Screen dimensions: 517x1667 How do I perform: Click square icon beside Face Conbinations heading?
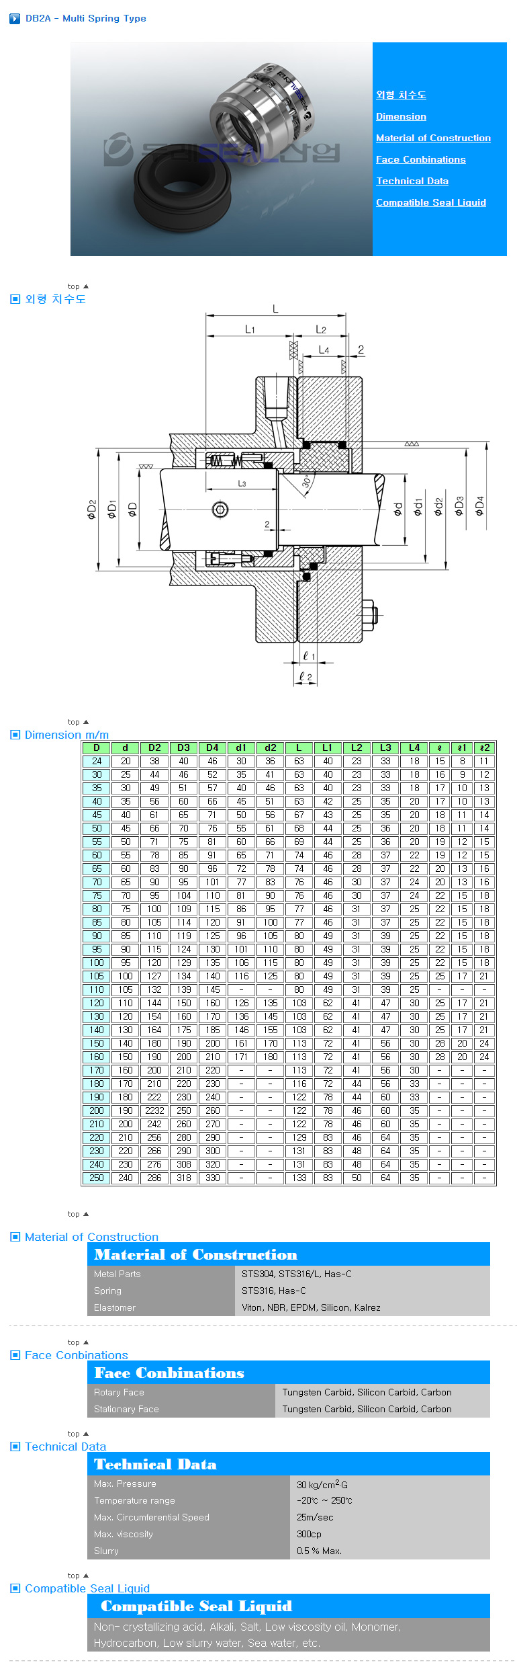tap(15, 1355)
